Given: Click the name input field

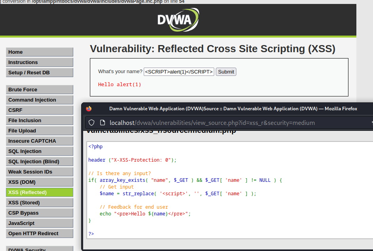Looking at the screenshot, I should tap(179, 72).
